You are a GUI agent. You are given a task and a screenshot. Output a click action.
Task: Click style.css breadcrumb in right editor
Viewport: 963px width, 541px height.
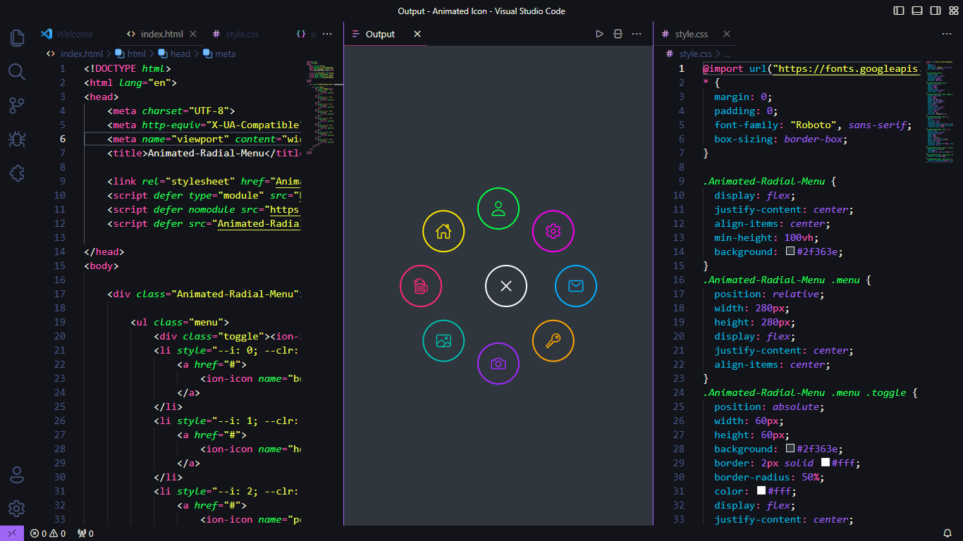[x=695, y=54]
